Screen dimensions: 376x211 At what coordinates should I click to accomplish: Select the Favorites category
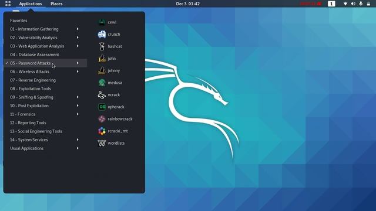coord(19,21)
